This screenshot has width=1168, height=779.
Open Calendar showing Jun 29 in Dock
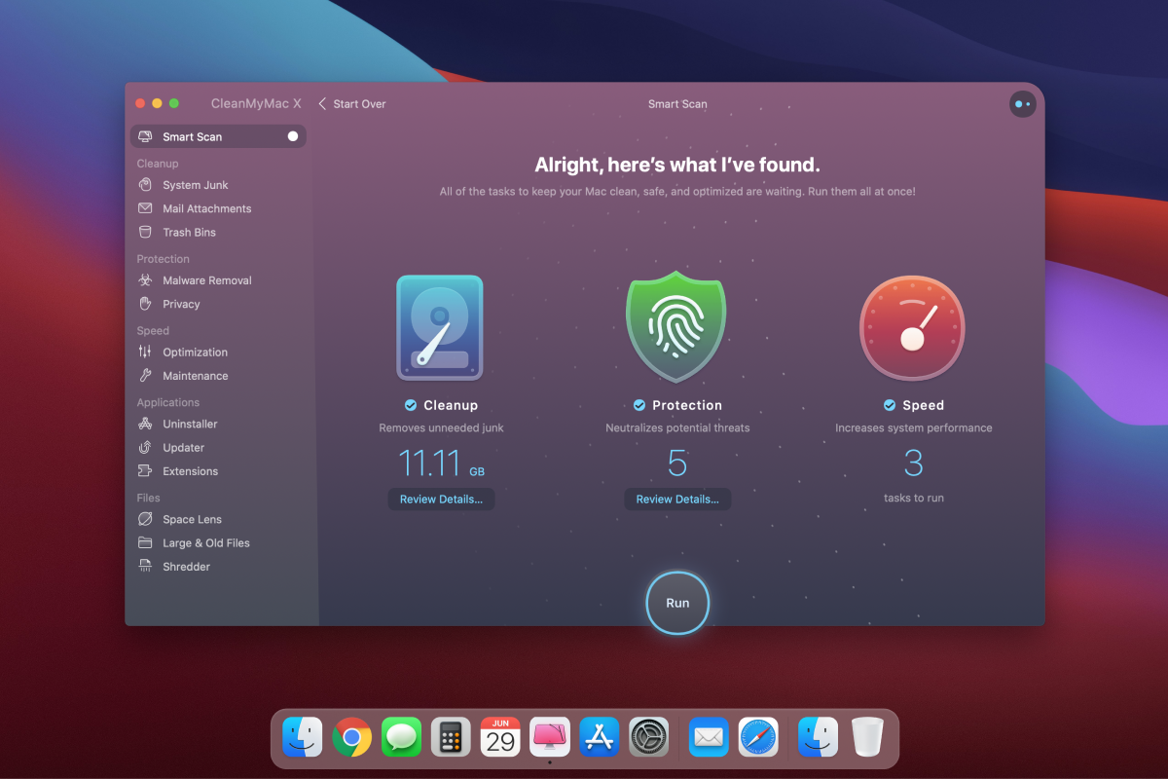pos(500,737)
